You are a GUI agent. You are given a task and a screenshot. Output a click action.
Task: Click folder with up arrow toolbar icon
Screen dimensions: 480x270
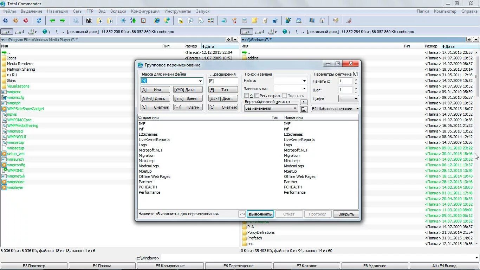(110, 21)
